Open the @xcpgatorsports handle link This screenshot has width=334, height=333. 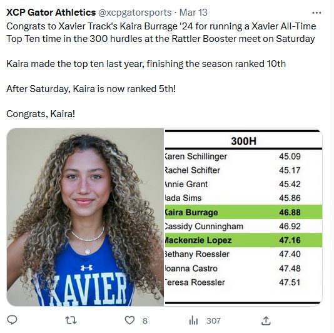pos(134,13)
